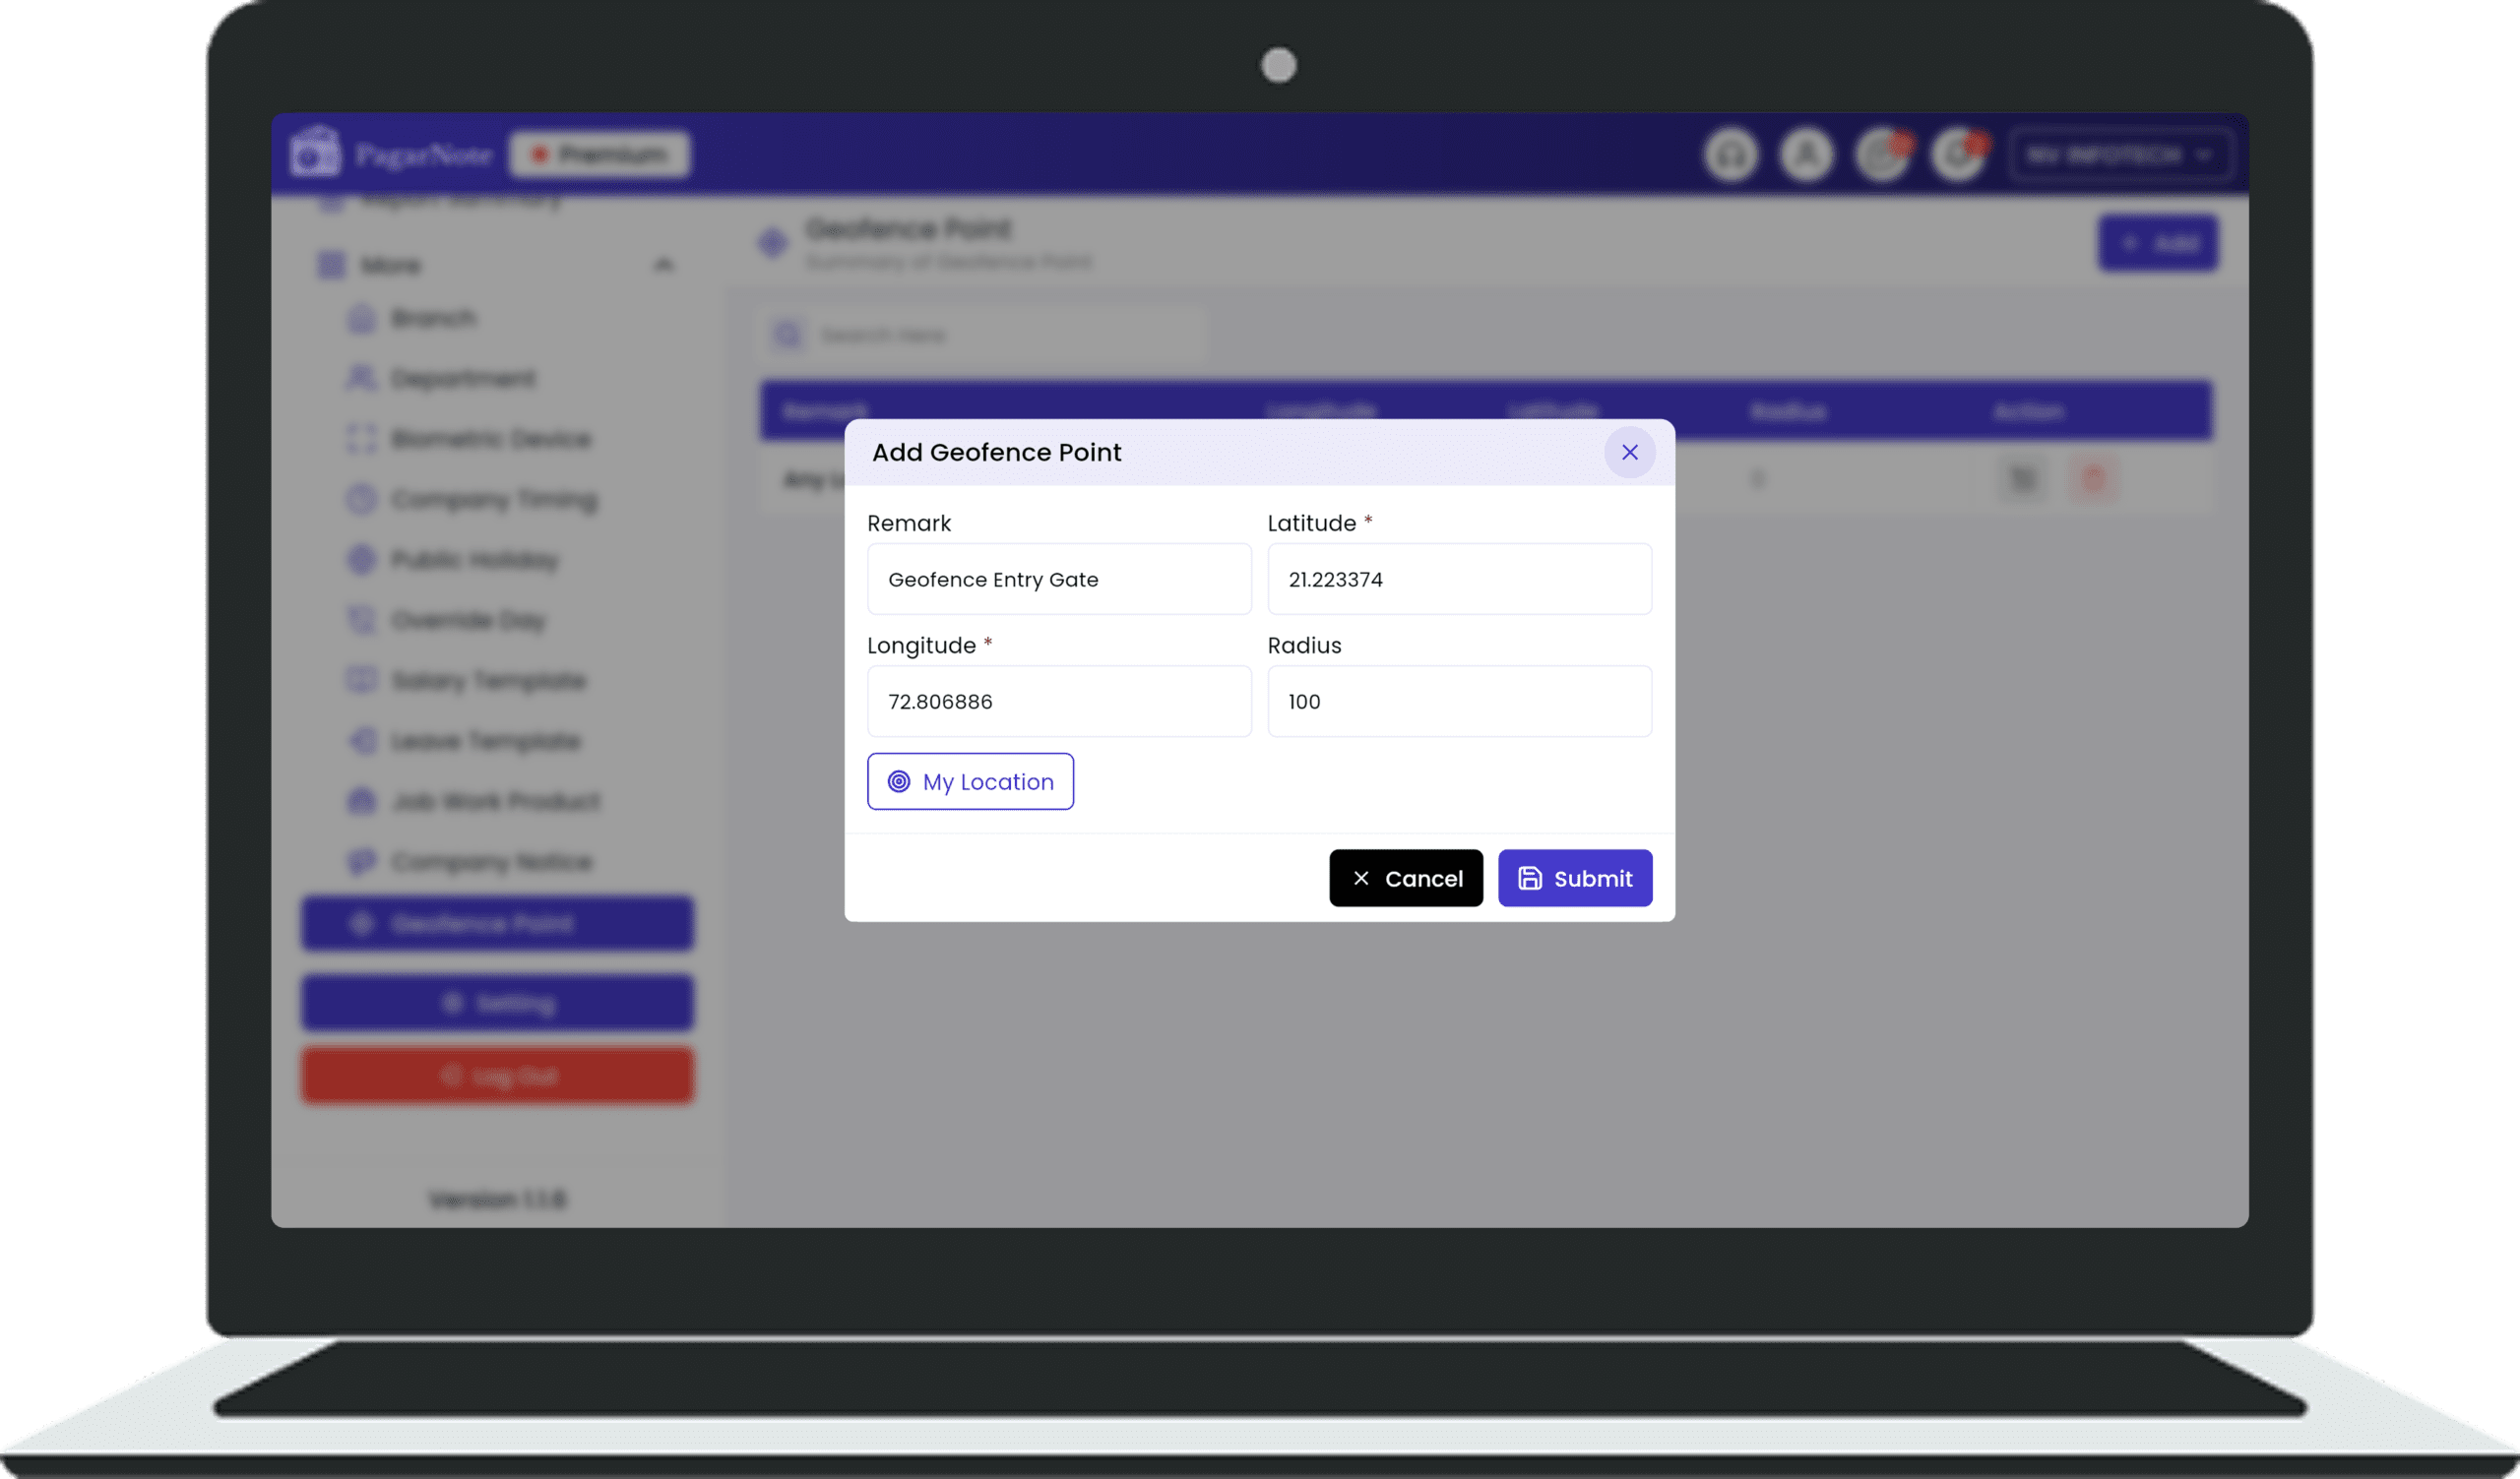Click the save icon on Submit button

pos(1529,879)
